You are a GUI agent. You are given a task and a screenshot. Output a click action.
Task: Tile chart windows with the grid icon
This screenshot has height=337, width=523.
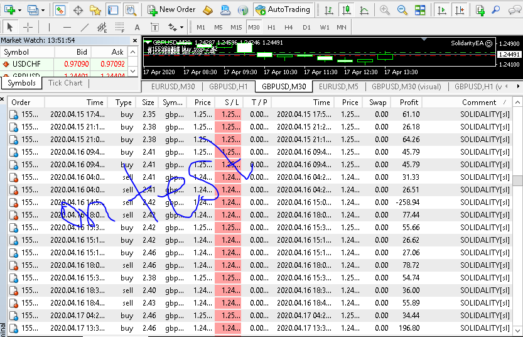click(x=420, y=10)
